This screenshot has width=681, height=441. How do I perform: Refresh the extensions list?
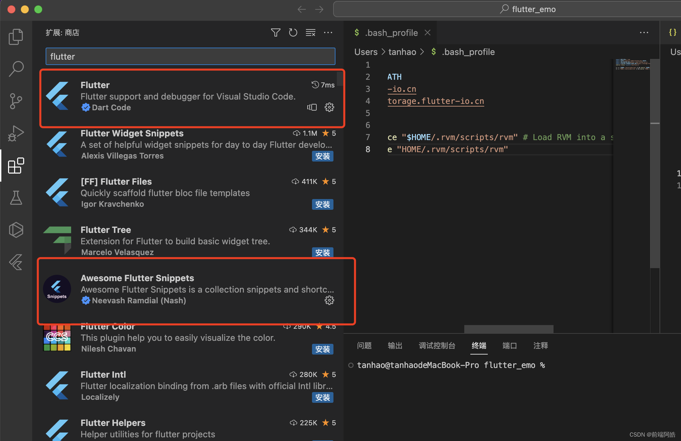coord(293,33)
